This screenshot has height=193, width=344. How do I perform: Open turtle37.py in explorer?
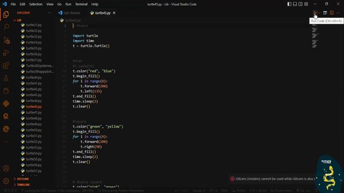point(34,60)
